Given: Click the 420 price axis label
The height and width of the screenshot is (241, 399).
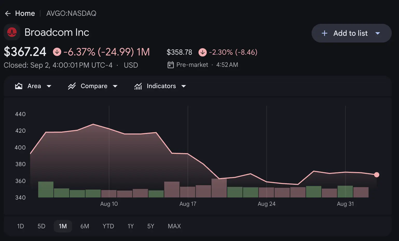Looking at the screenshot, I should 20,131.
